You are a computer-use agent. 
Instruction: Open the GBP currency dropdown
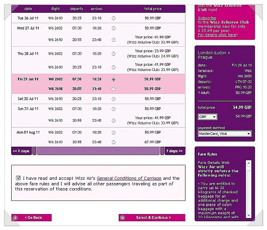tap(207, 117)
